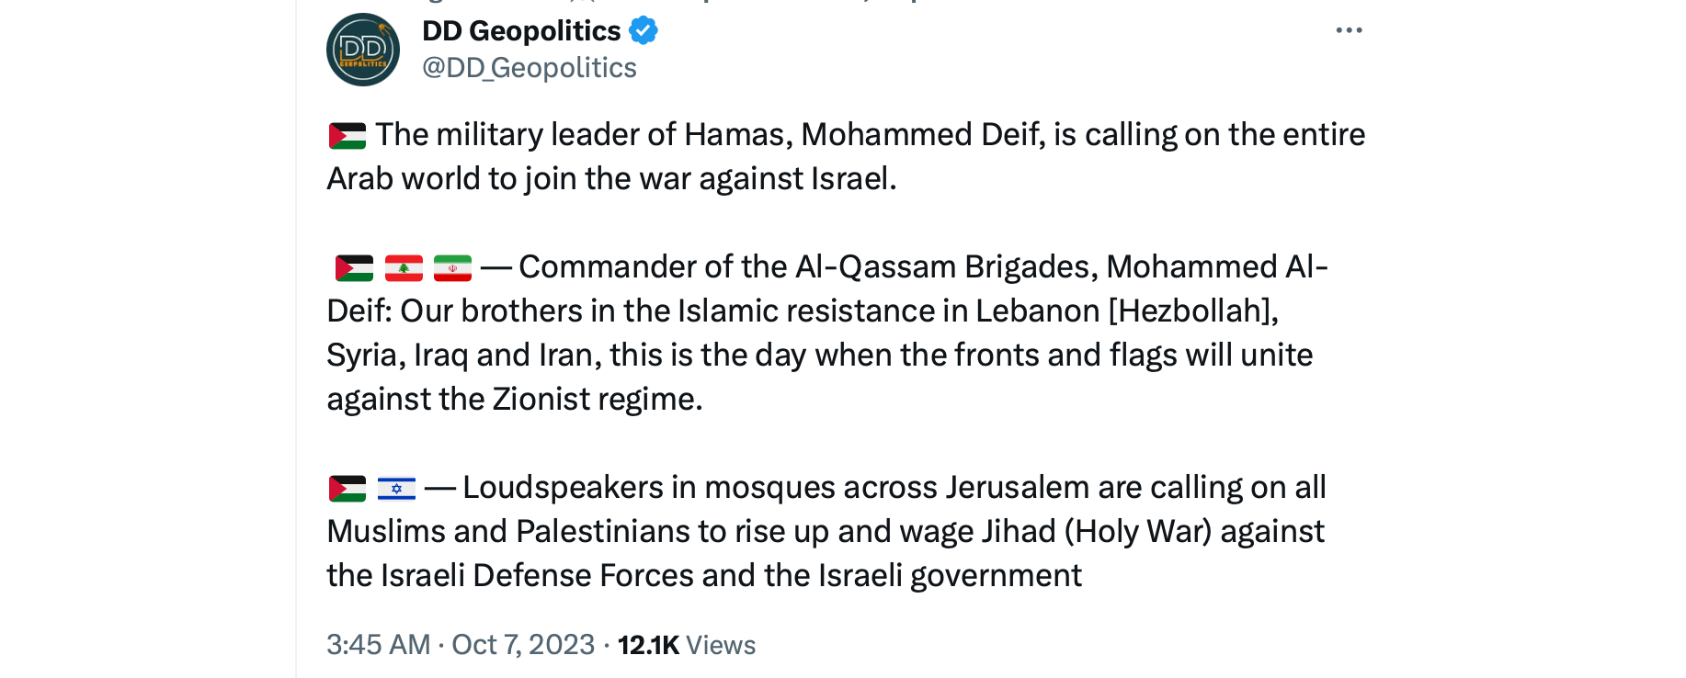Click the Iran flag emoji
This screenshot has width=1686, height=678.
452,268
